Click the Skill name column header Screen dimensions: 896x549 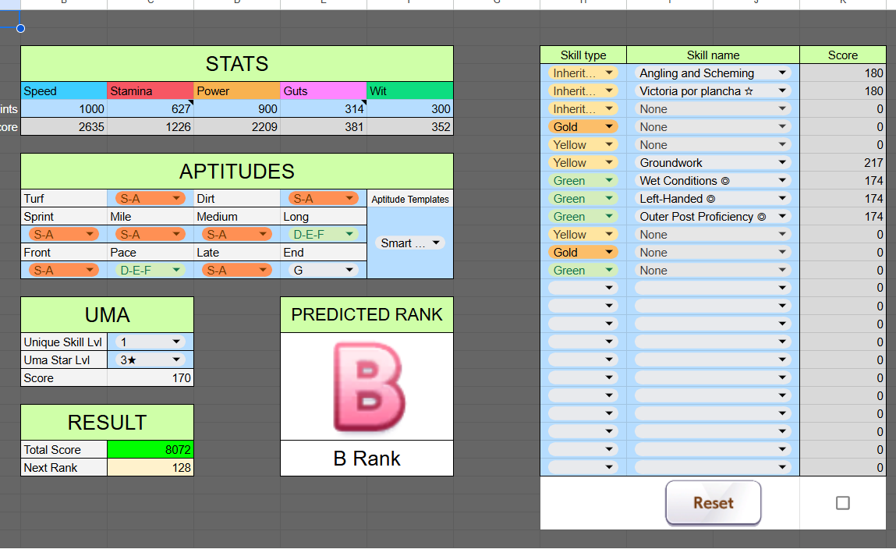click(713, 55)
